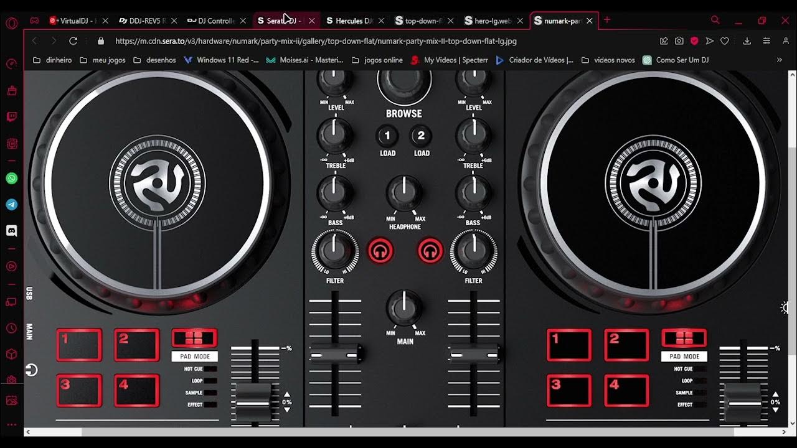Trigger left deck pad 3
The height and width of the screenshot is (448, 797).
click(x=79, y=390)
